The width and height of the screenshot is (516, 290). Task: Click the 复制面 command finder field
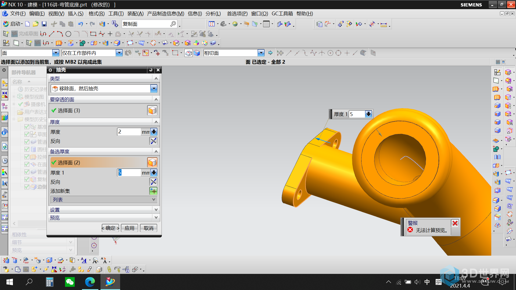[x=146, y=24]
